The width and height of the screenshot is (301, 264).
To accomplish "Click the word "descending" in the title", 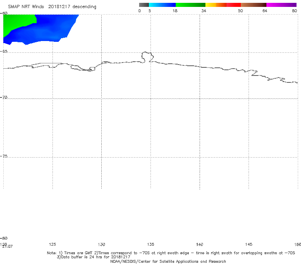I will (85, 7).
